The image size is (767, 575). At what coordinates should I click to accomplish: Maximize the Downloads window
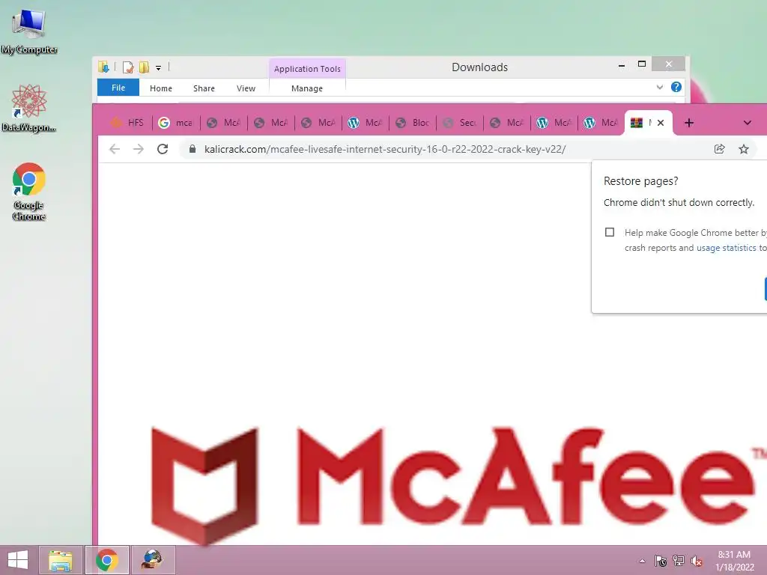(x=642, y=64)
